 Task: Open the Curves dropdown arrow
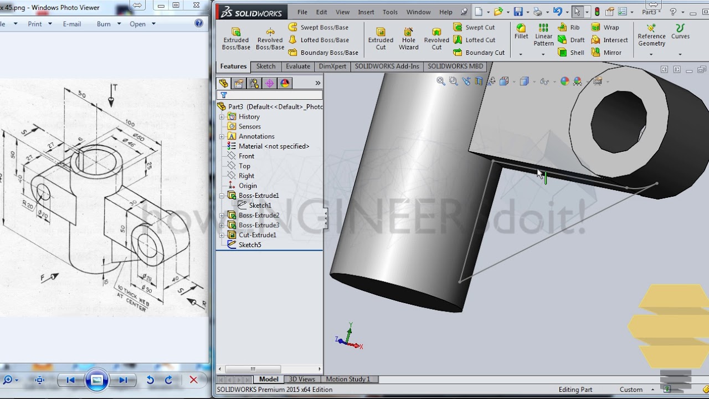(680, 54)
